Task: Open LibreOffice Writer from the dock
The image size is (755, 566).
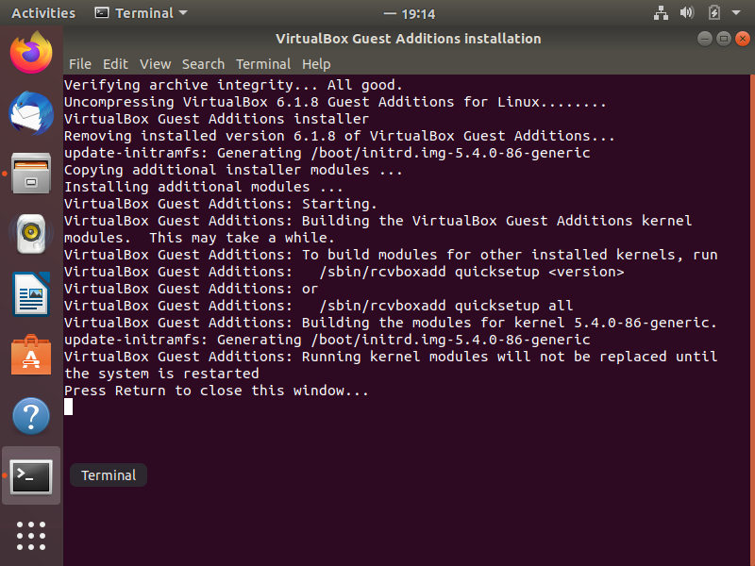Action: point(30,294)
